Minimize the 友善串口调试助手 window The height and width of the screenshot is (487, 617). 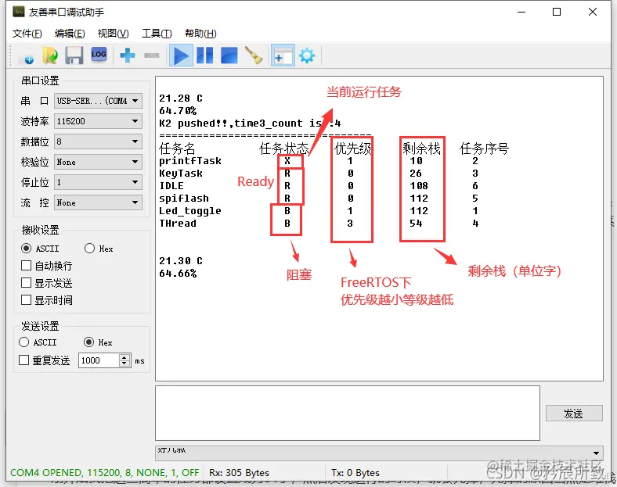click(x=521, y=12)
